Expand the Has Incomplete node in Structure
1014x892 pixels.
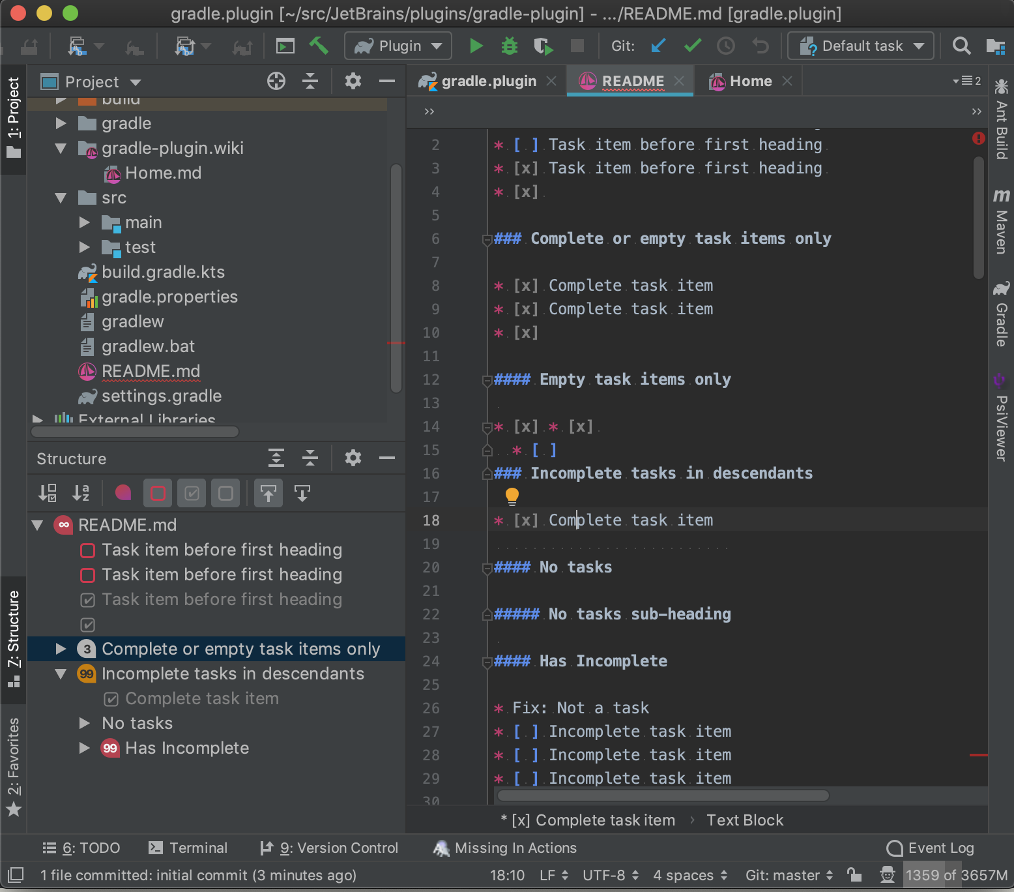83,748
